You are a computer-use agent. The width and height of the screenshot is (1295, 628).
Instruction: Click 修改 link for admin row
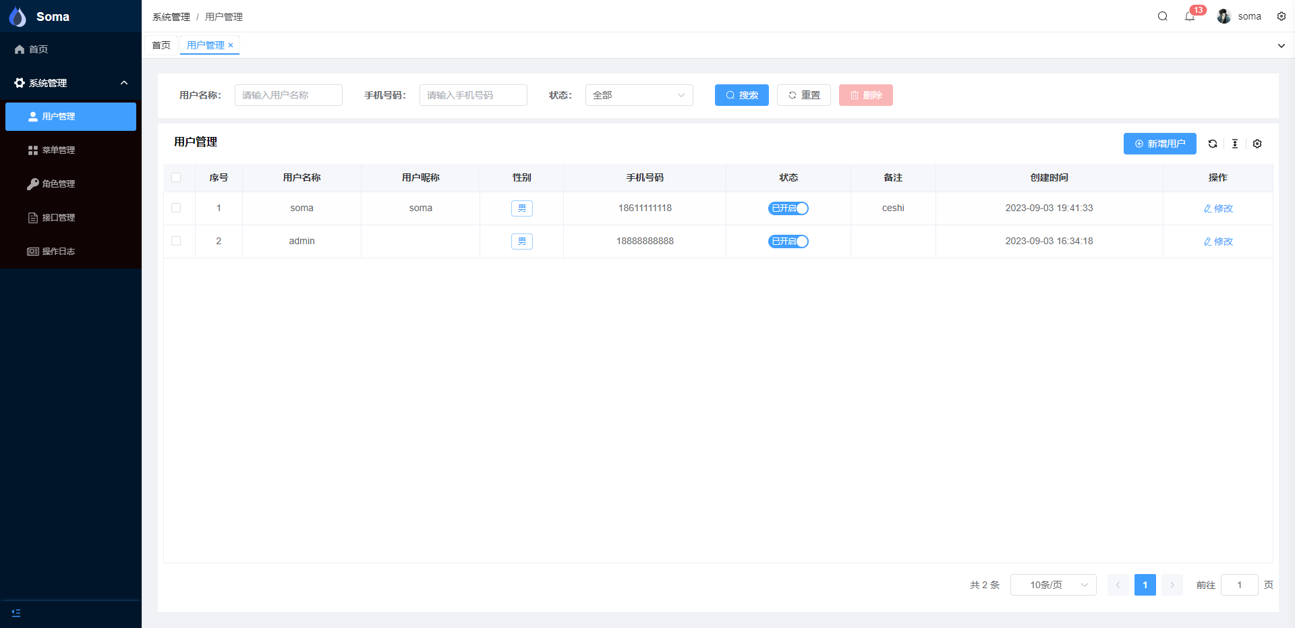tap(1218, 241)
